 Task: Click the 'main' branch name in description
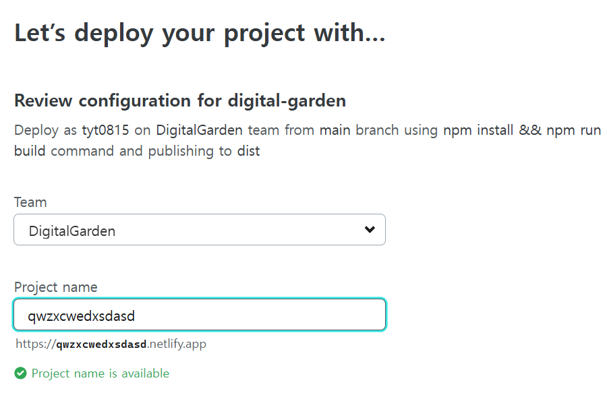(335, 130)
